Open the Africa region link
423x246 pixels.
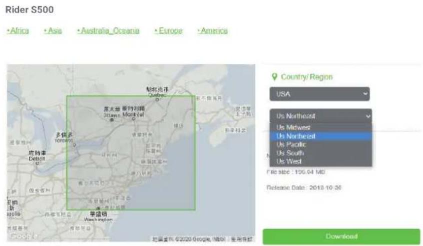[x=18, y=30]
